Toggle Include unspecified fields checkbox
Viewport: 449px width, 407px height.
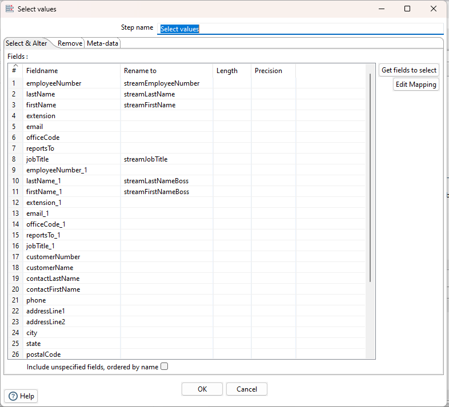point(165,366)
